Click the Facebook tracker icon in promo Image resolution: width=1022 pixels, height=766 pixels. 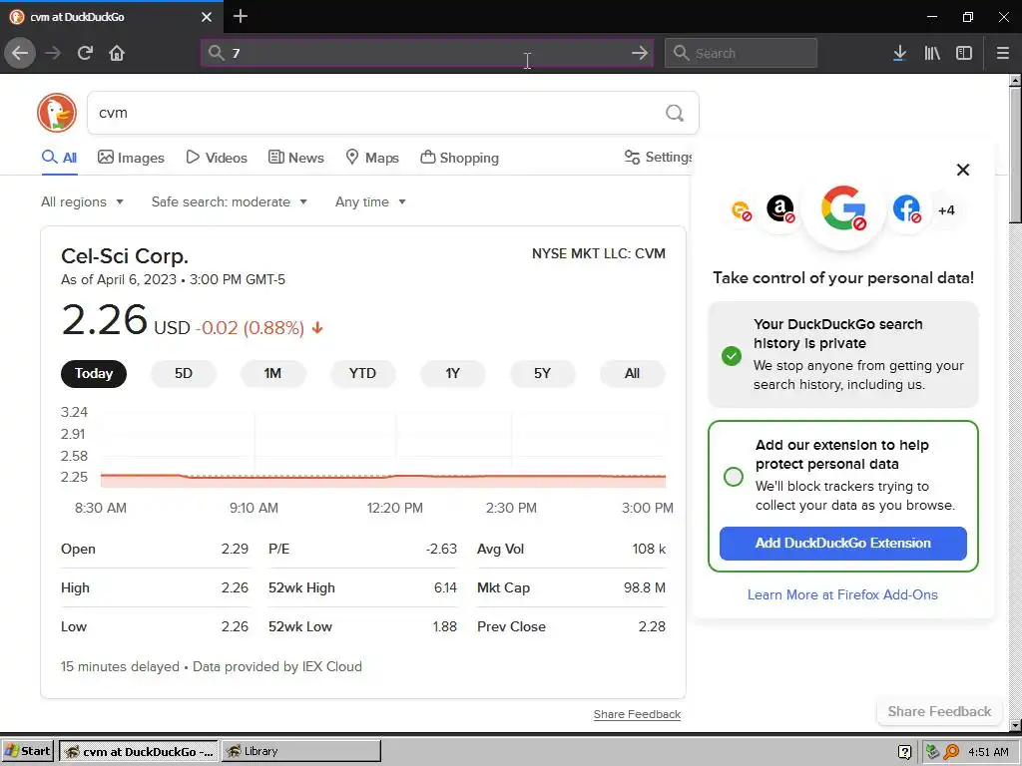pyautogui.click(x=906, y=209)
